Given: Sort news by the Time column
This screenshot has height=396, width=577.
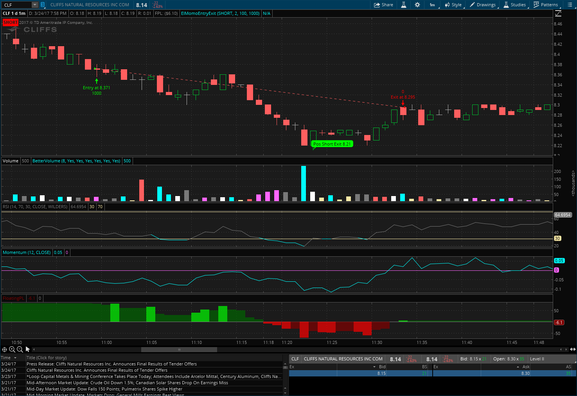Looking at the screenshot, I should point(9,358).
